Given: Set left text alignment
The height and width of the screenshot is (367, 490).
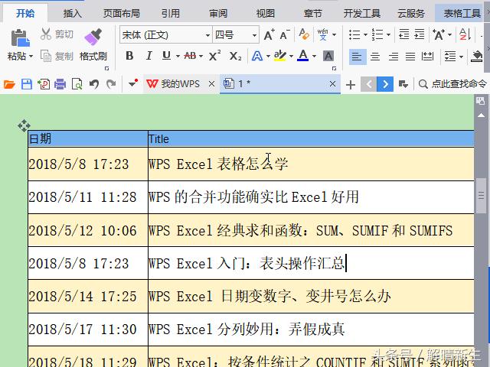Looking at the screenshot, I should (358, 57).
